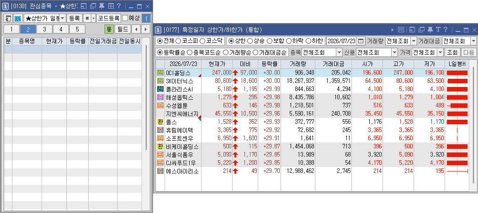Toggle the side list panel icon in 관심종목 toolbar
This screenshot has width=478, height=213.
pyautogui.click(x=8, y=18)
